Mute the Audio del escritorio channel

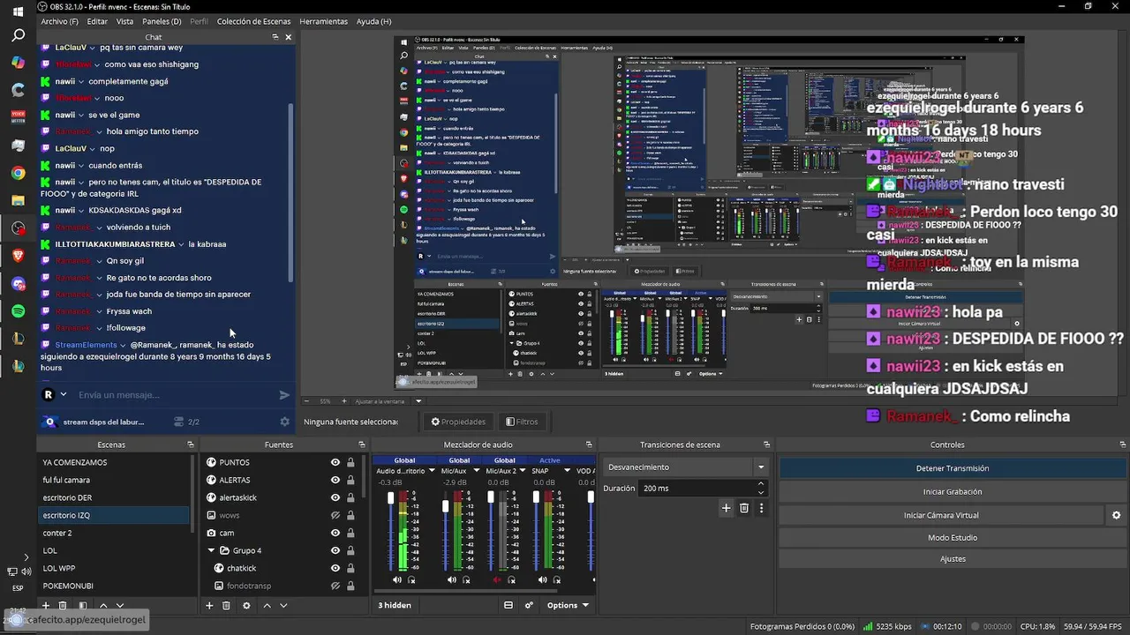pyautogui.click(x=397, y=579)
